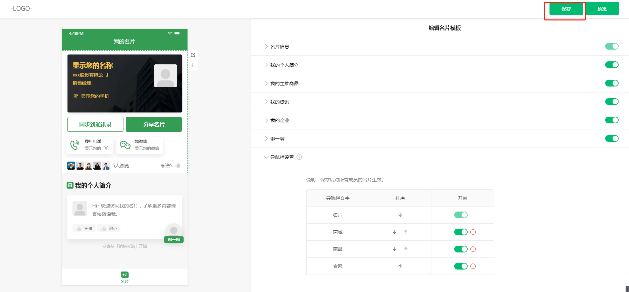
Task: Click the 开关 column header
Action: pos(463,198)
